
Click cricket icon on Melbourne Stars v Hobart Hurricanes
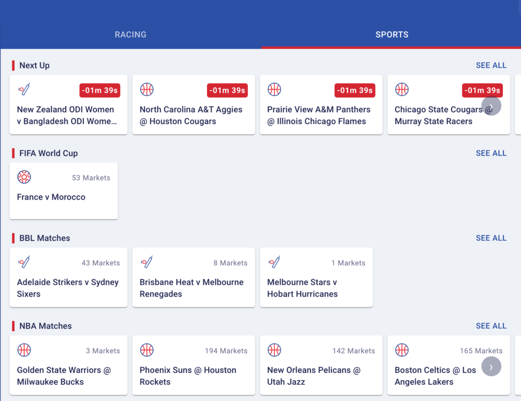point(274,262)
